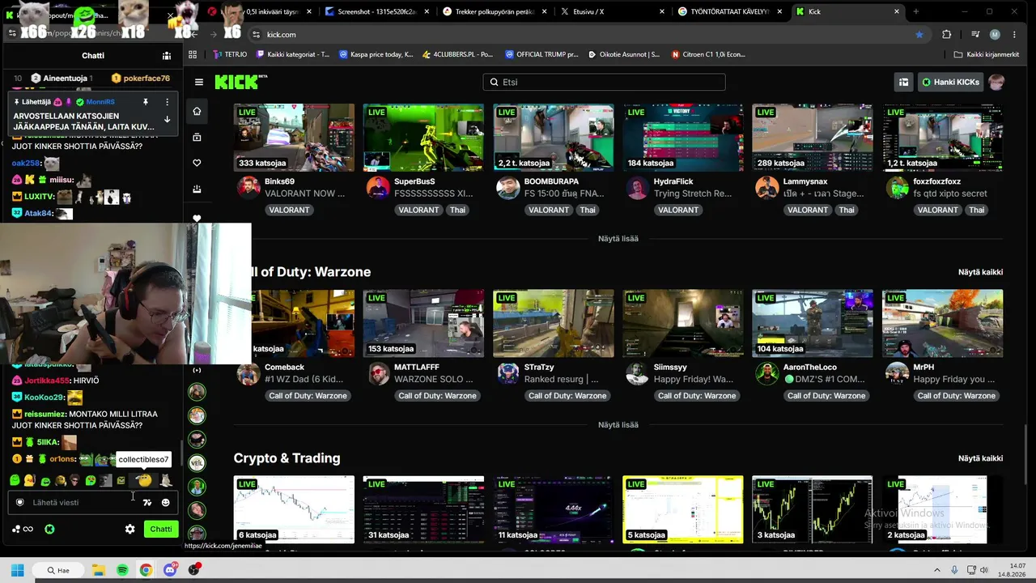Open the AaronTheLoco stream title

[x=826, y=379]
